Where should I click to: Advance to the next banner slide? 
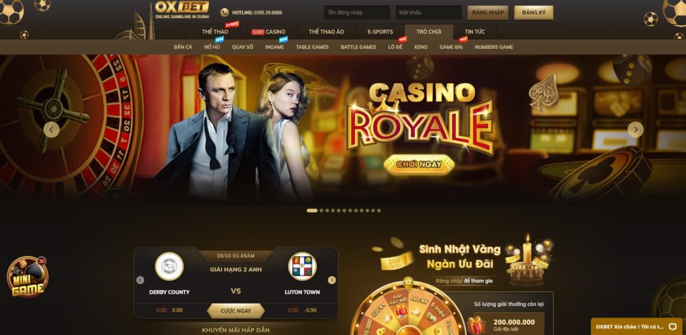[x=635, y=129]
